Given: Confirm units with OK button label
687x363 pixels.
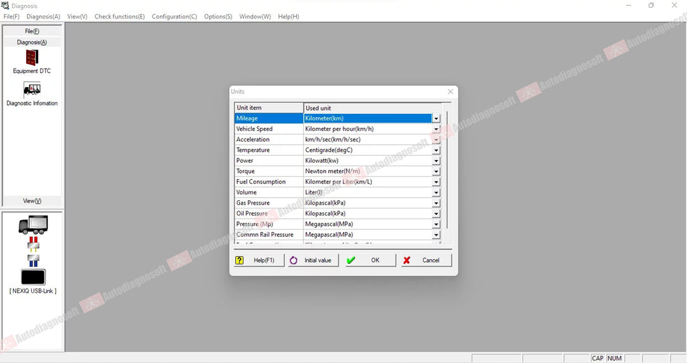Looking at the screenshot, I should coord(375,260).
